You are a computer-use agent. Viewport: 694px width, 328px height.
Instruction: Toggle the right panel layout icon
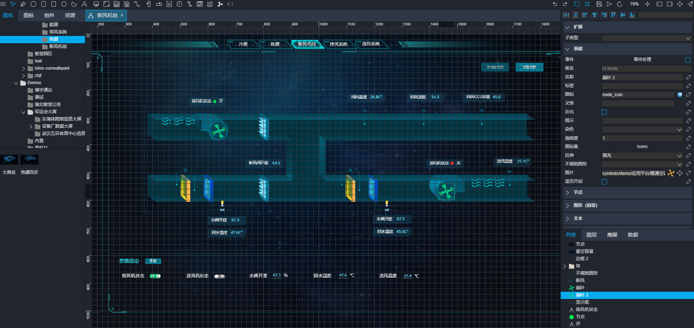point(670,4)
